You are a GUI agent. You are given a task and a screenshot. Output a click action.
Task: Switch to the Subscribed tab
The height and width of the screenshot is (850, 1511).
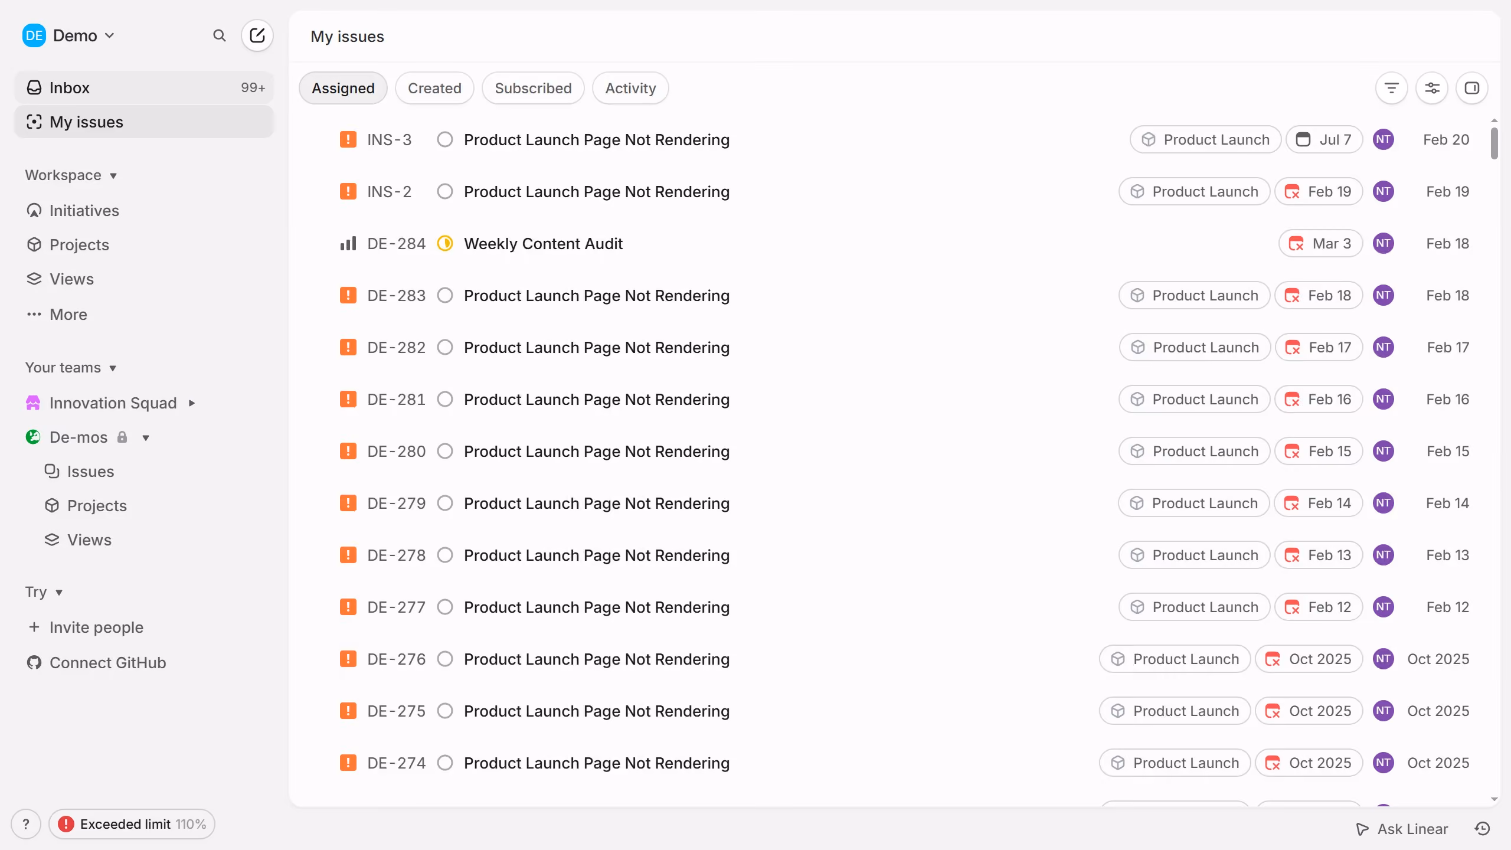coord(533,88)
